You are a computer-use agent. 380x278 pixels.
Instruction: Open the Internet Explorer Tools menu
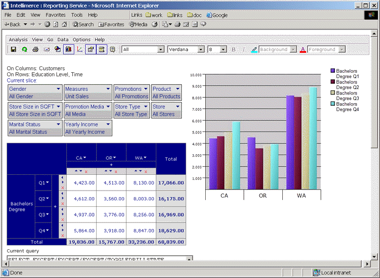tap(77, 15)
